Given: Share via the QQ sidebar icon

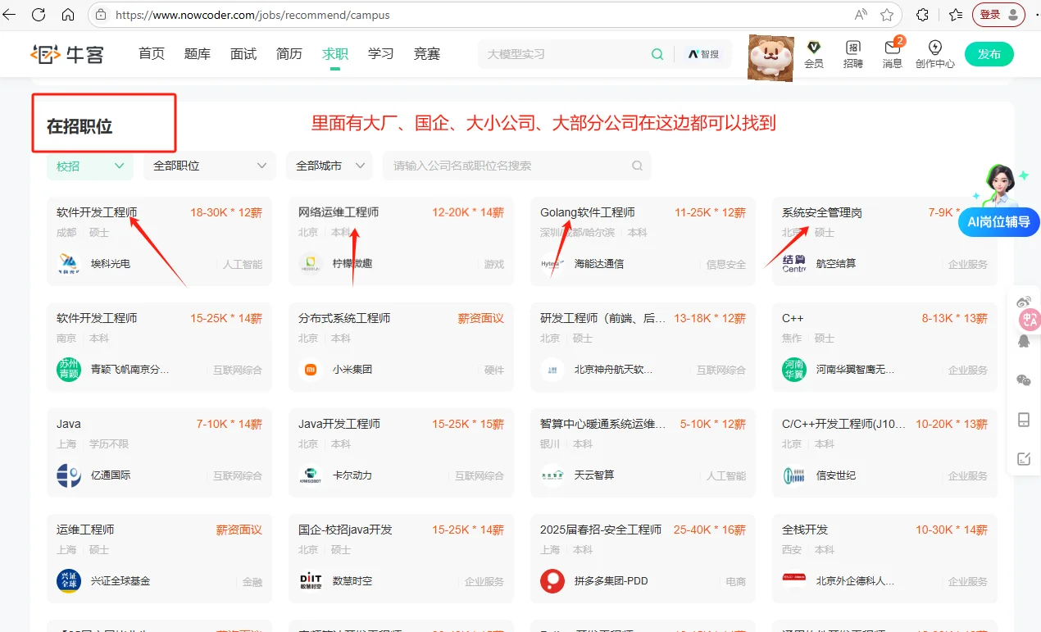Looking at the screenshot, I should point(1024,341).
